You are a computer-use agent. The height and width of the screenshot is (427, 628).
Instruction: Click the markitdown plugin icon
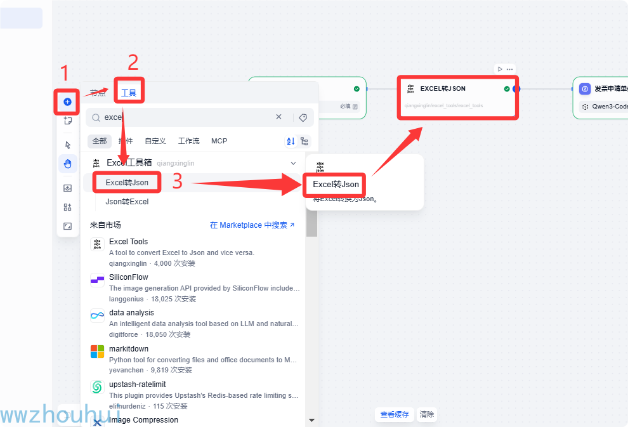[x=97, y=351]
